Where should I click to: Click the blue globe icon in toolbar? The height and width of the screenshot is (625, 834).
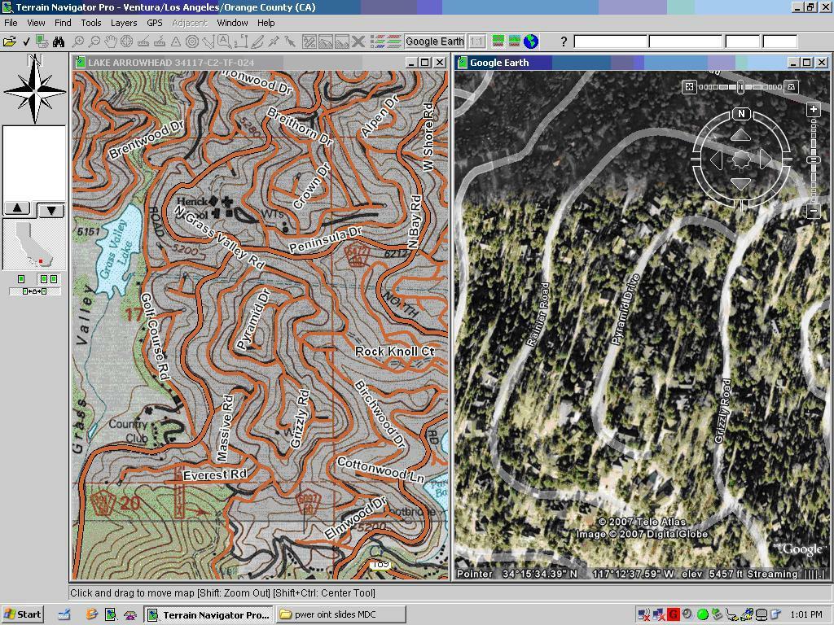coord(531,42)
